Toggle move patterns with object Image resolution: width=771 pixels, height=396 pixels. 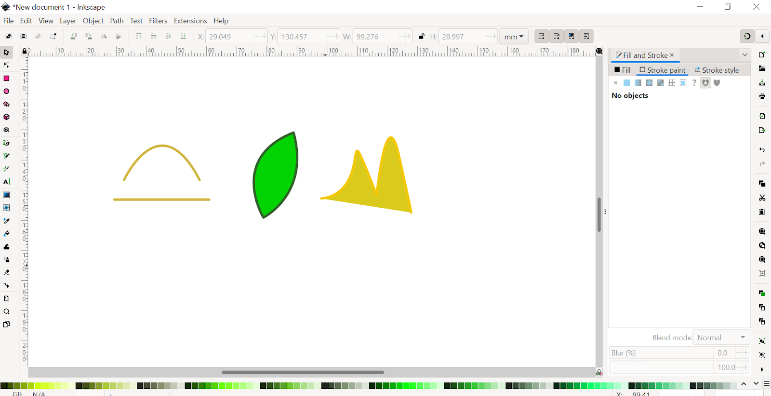pyautogui.click(x=586, y=37)
